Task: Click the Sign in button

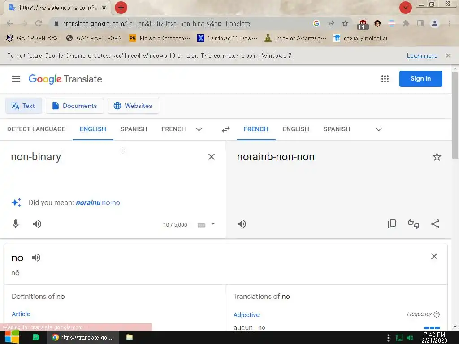Action: [x=420, y=79]
